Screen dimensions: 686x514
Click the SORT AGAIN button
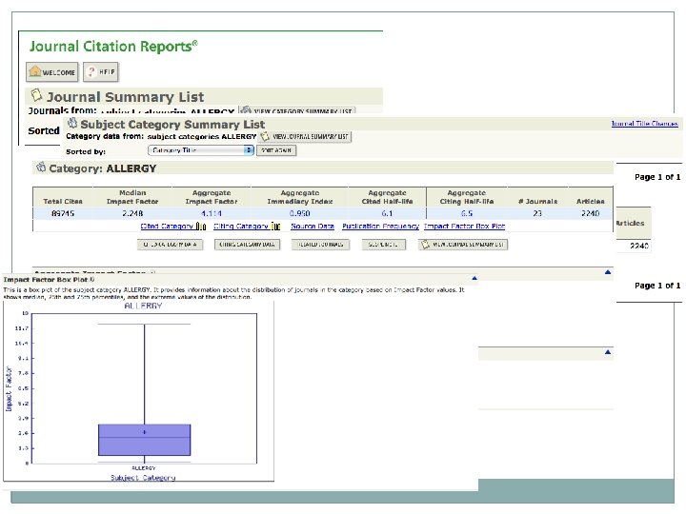click(x=276, y=150)
